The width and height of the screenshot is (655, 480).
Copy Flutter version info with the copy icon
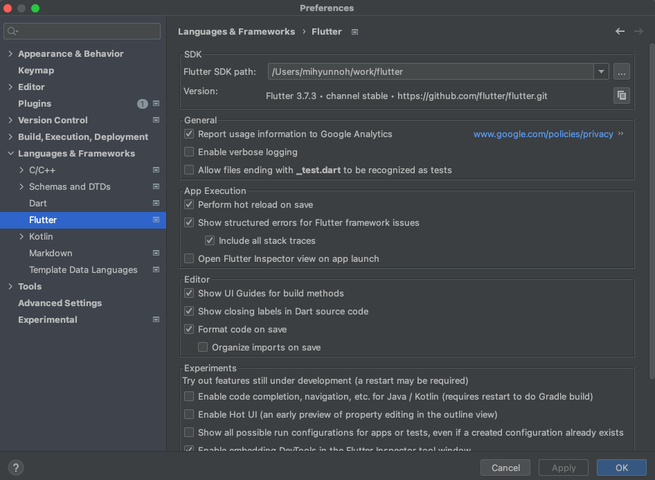point(622,96)
